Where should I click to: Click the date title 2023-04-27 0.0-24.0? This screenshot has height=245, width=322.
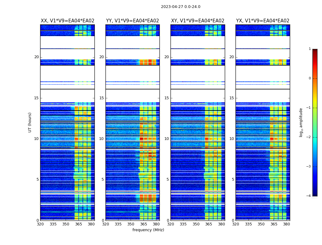tap(181, 7)
